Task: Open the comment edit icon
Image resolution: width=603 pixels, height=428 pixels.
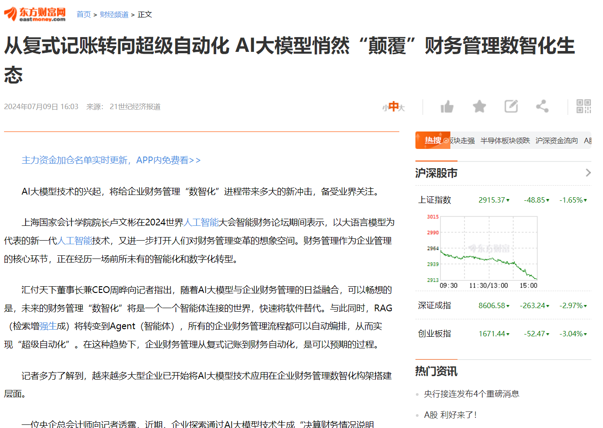Action: pyautogui.click(x=511, y=106)
